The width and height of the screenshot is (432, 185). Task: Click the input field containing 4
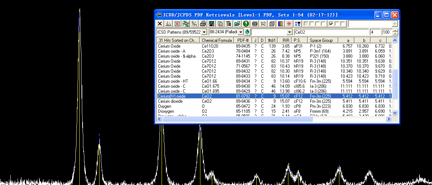375,32
